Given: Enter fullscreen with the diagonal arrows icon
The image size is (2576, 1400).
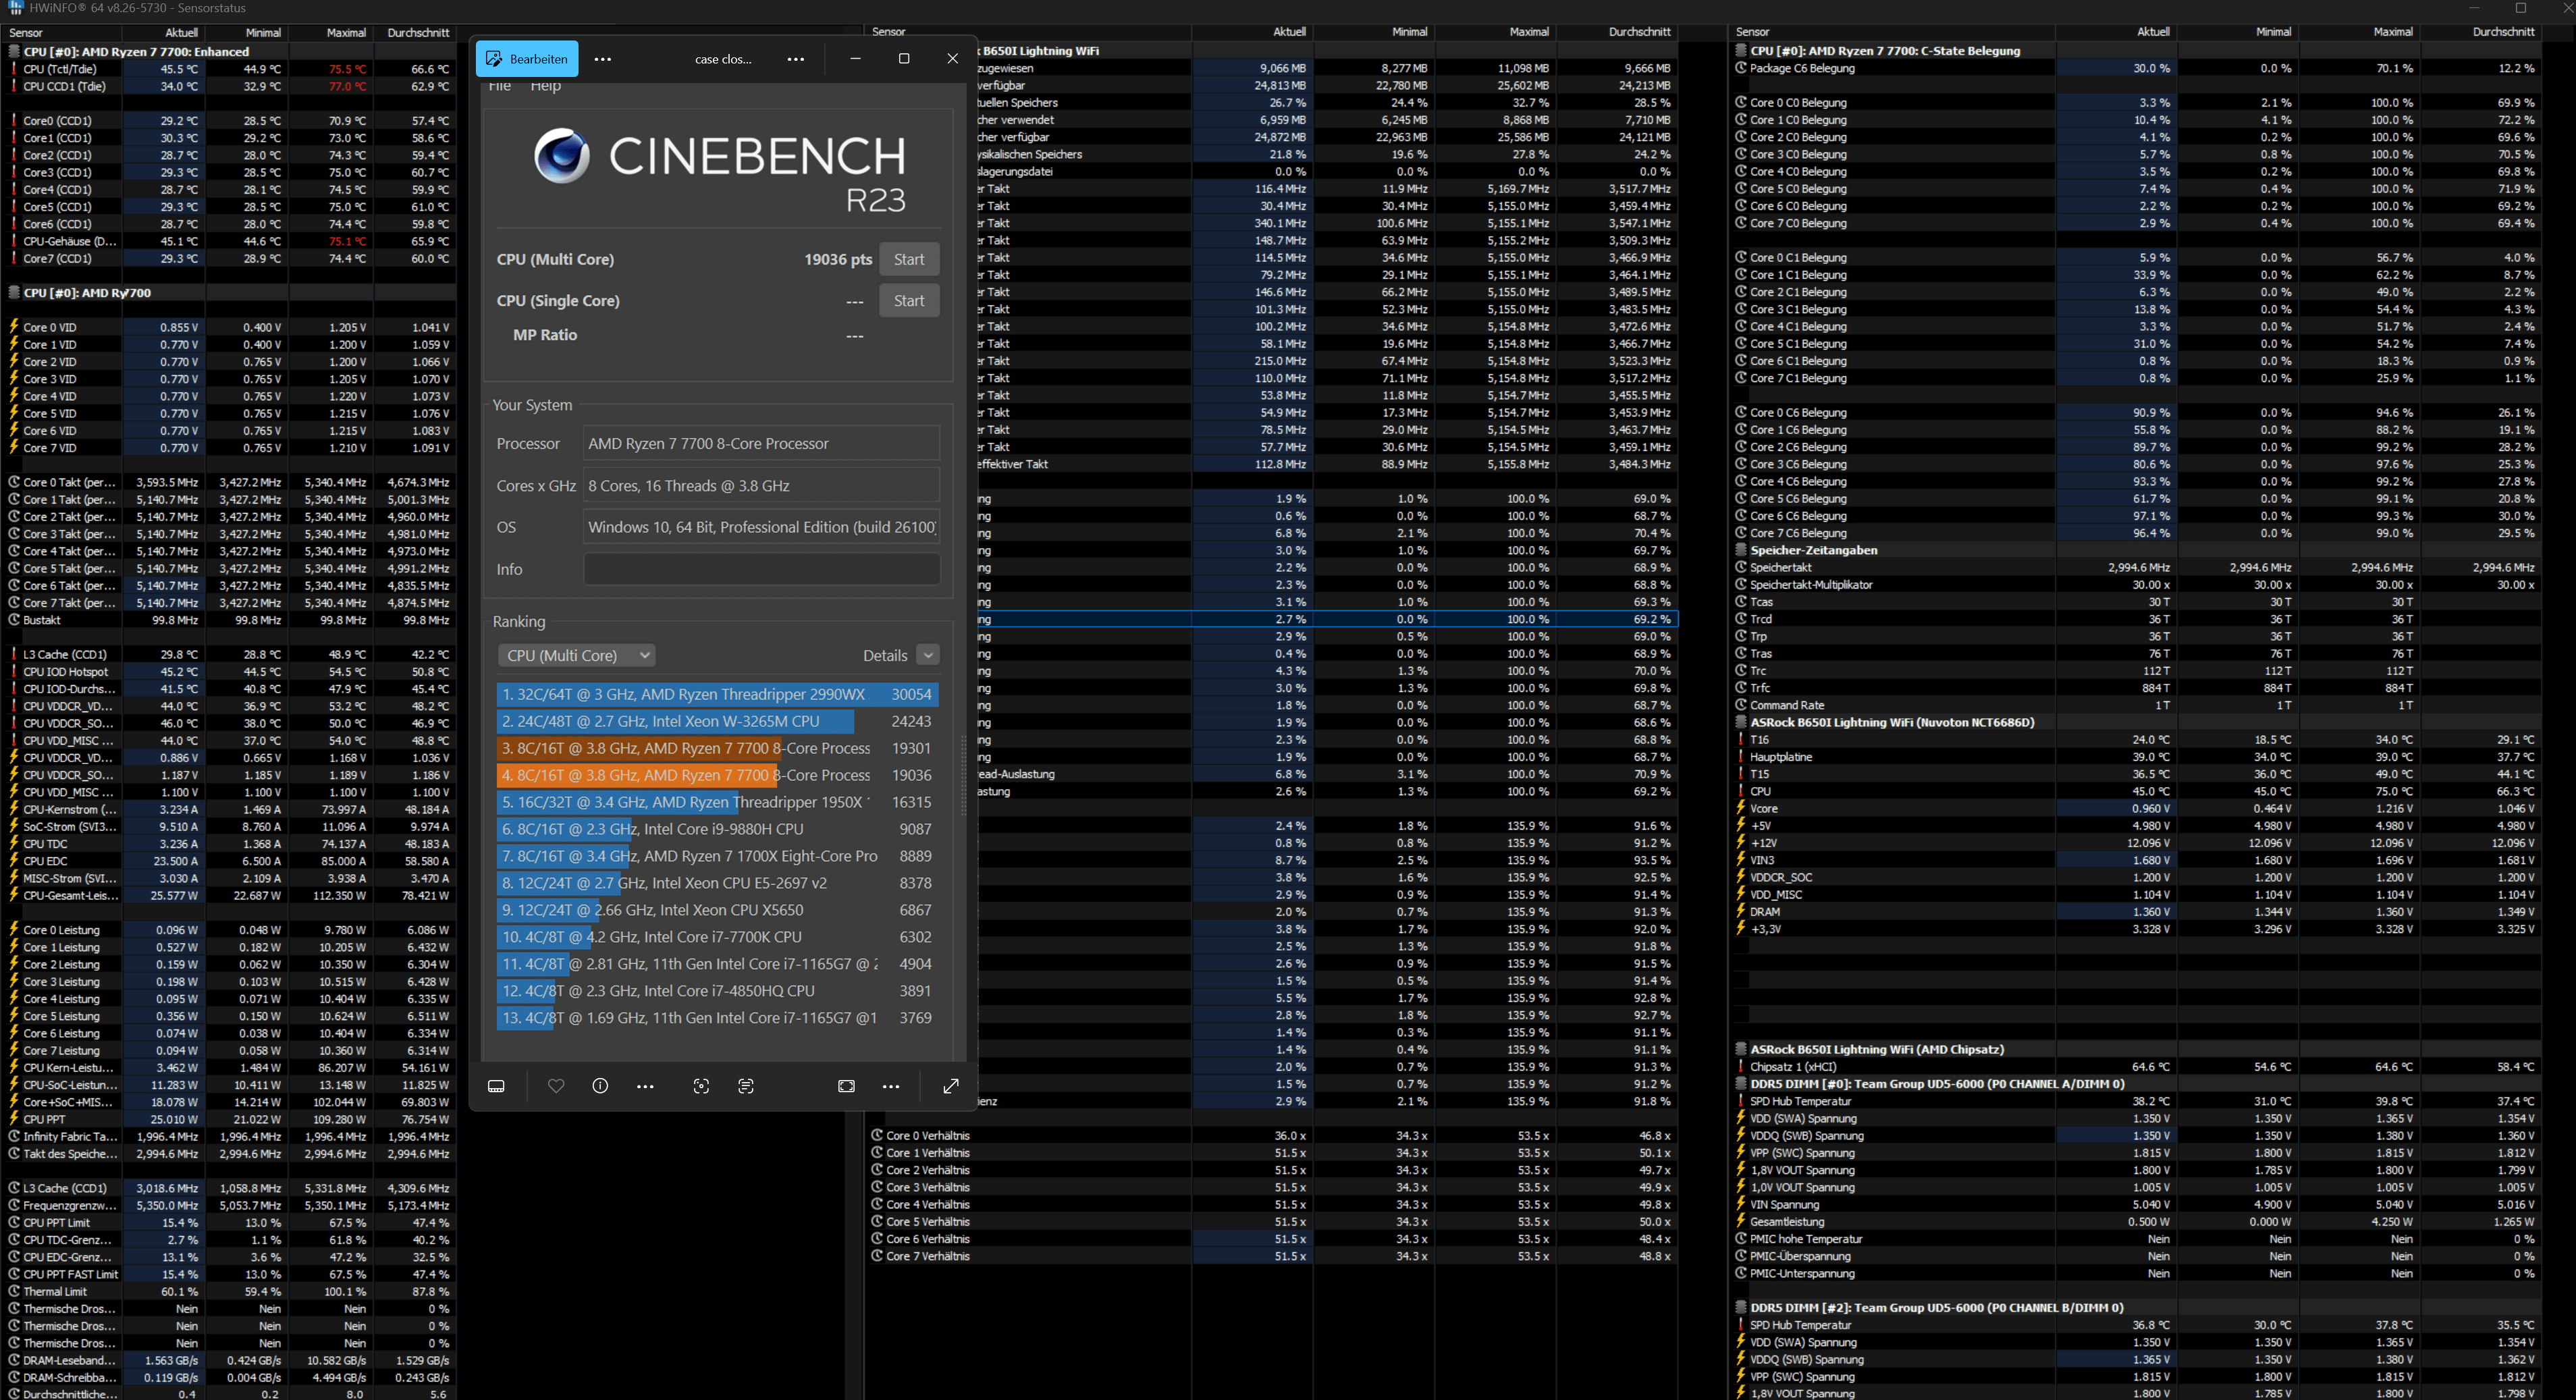Looking at the screenshot, I should coord(951,1086).
